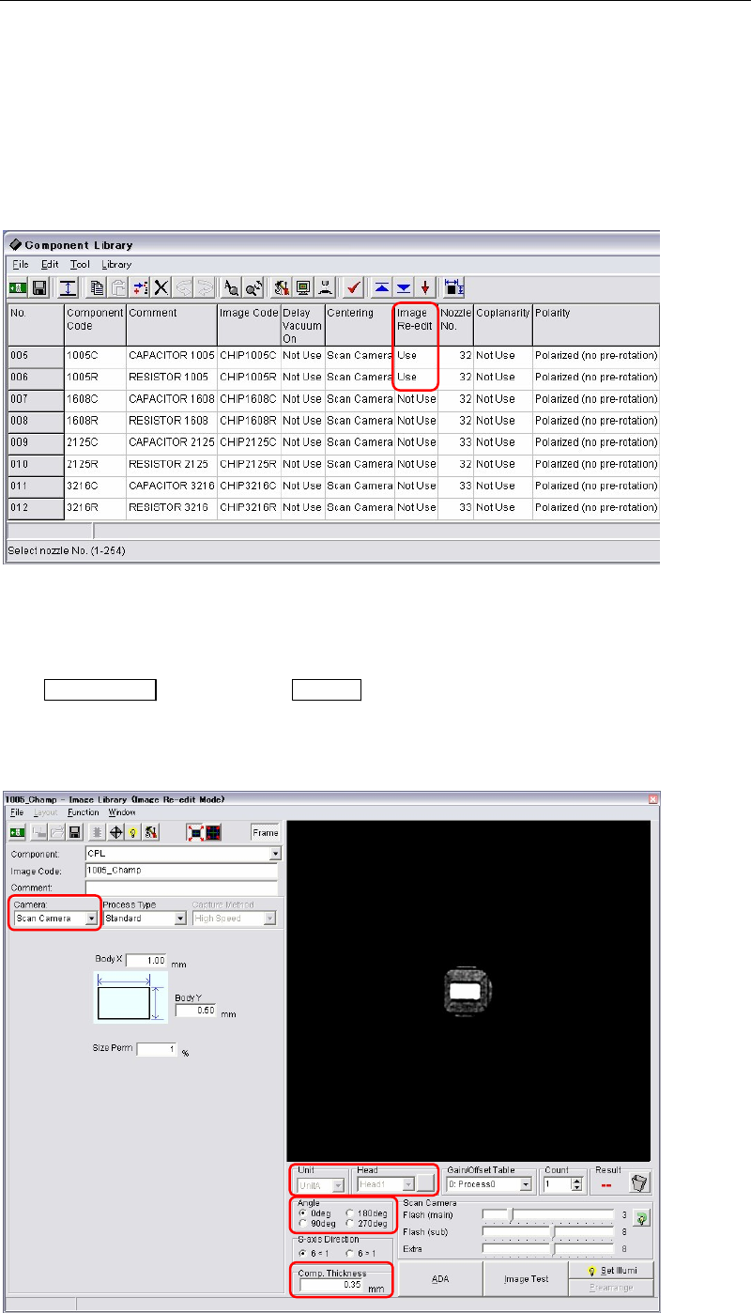Viewport: 751px width, 1313px height.
Task: Open File menu in Component Library
Action: click(20, 265)
